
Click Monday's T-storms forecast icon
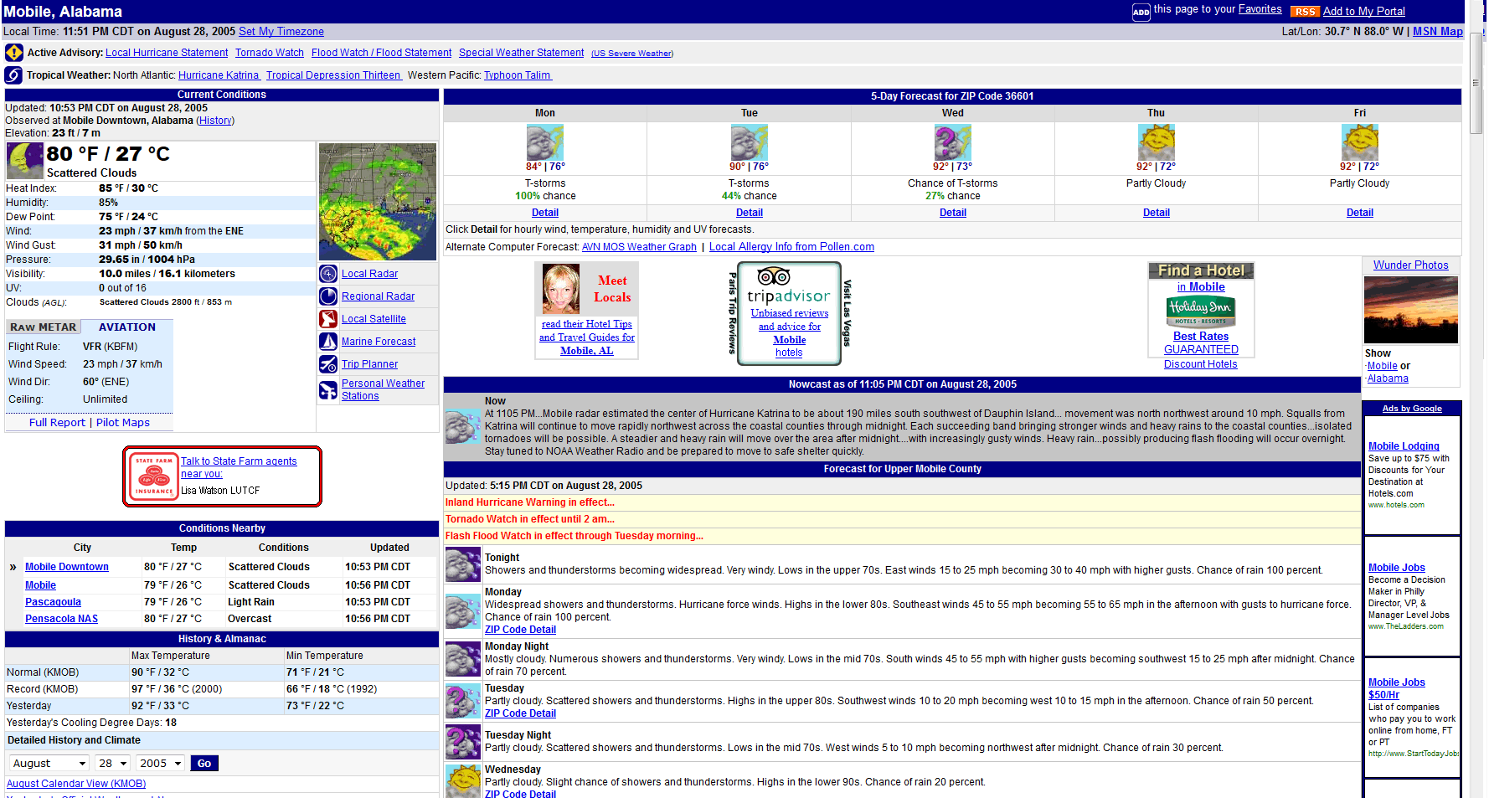click(545, 142)
